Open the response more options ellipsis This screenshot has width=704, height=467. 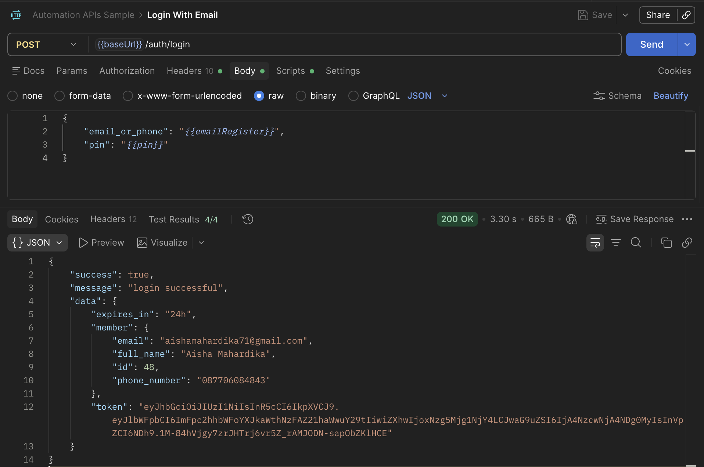[x=687, y=219]
